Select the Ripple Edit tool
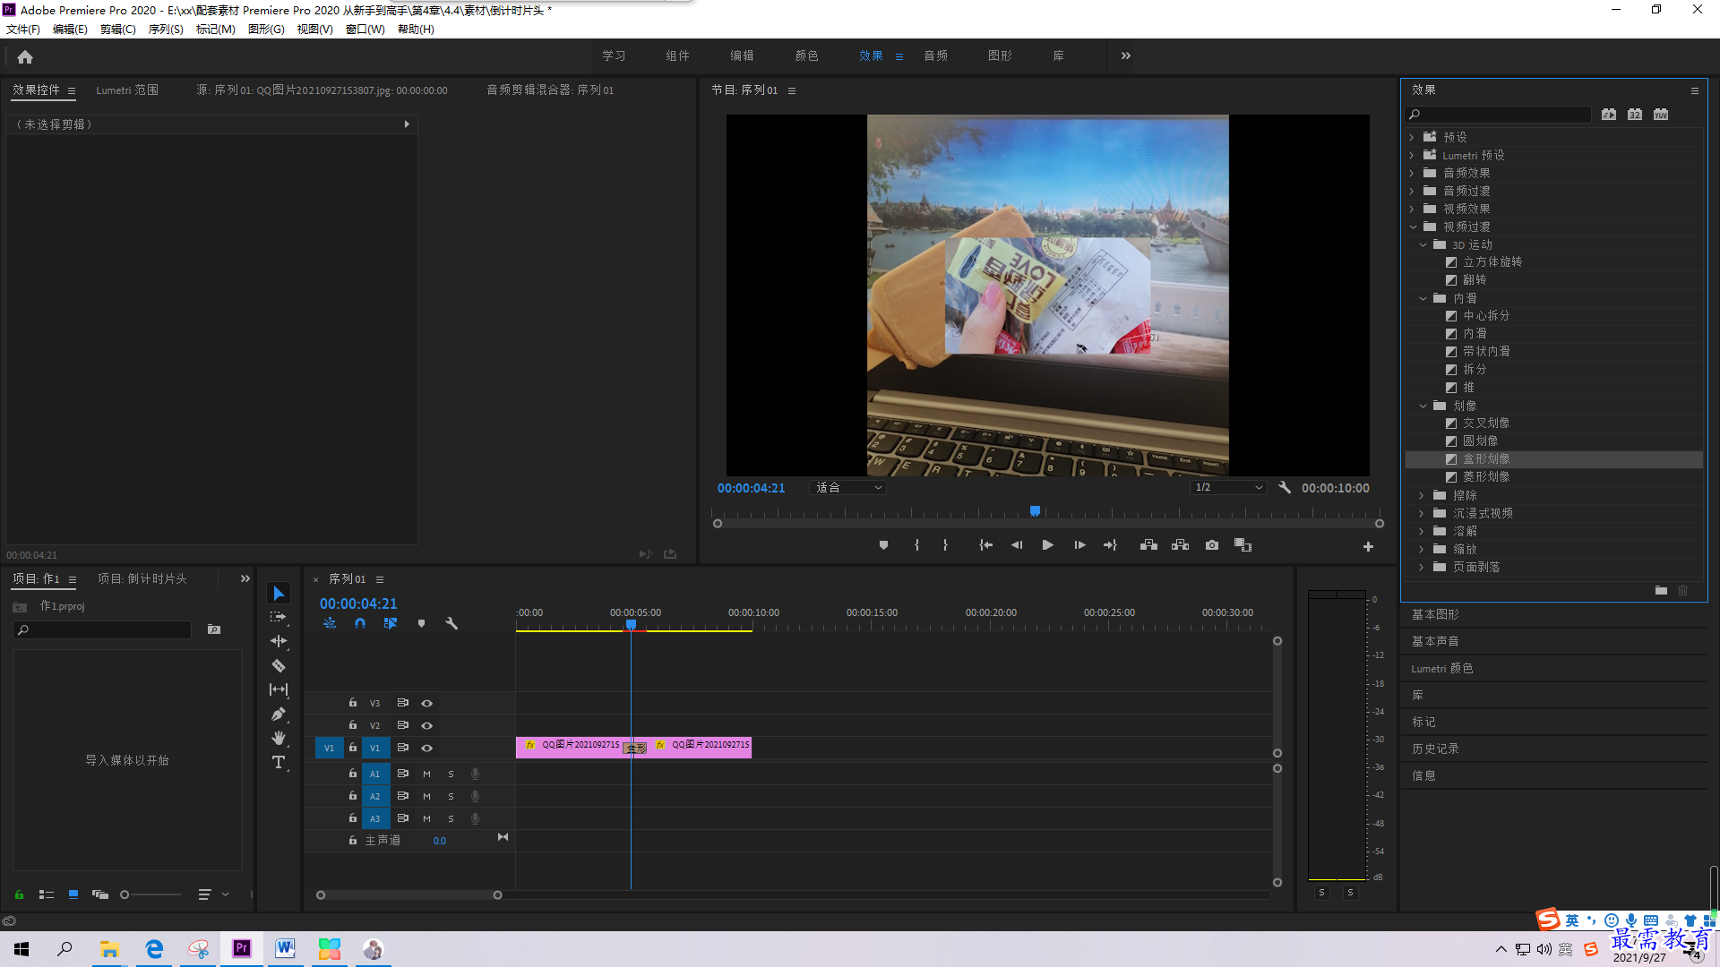The image size is (1720, 967). (x=279, y=641)
